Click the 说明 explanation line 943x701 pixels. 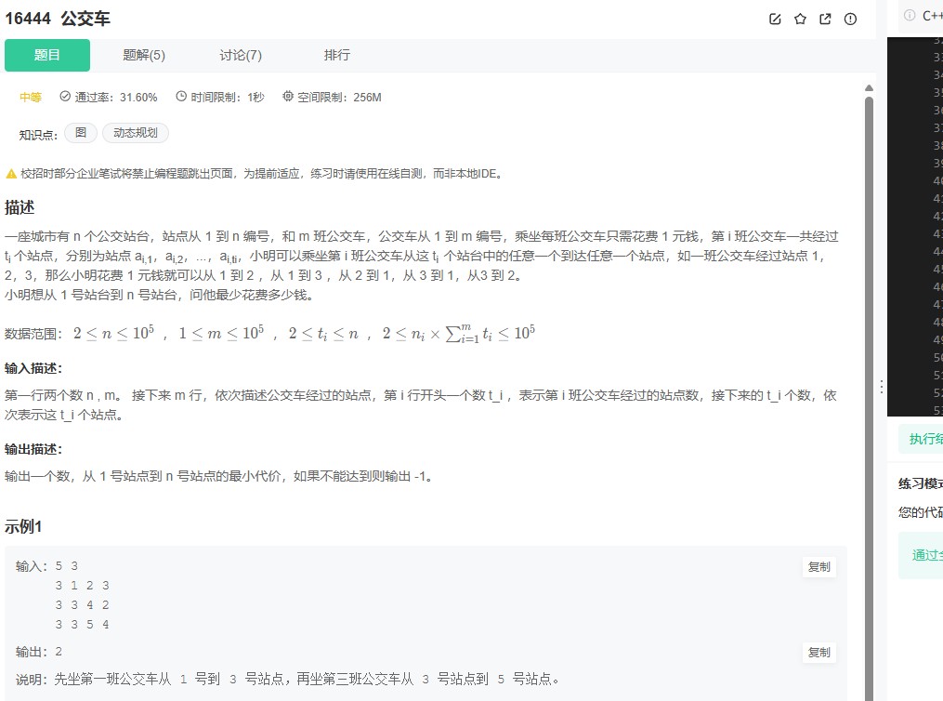point(288,680)
